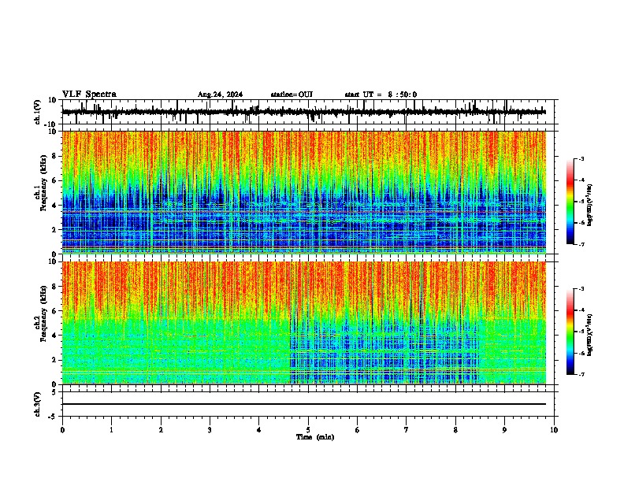Click the ch.1 colorbar "log(PSD)" label
This screenshot has width=624, height=482.
pos(590,206)
